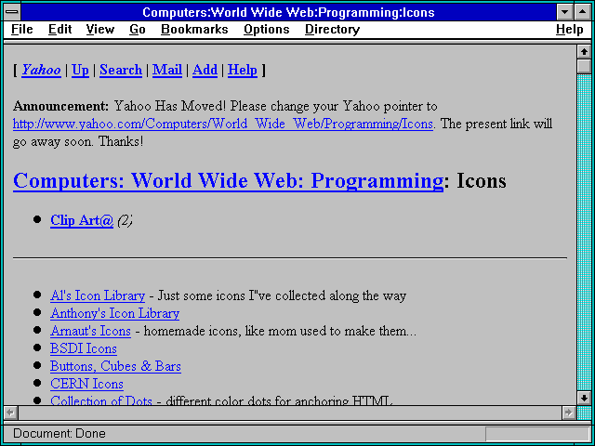Click the status bar progress indicator box
The image size is (595, 446).
tap(537, 434)
